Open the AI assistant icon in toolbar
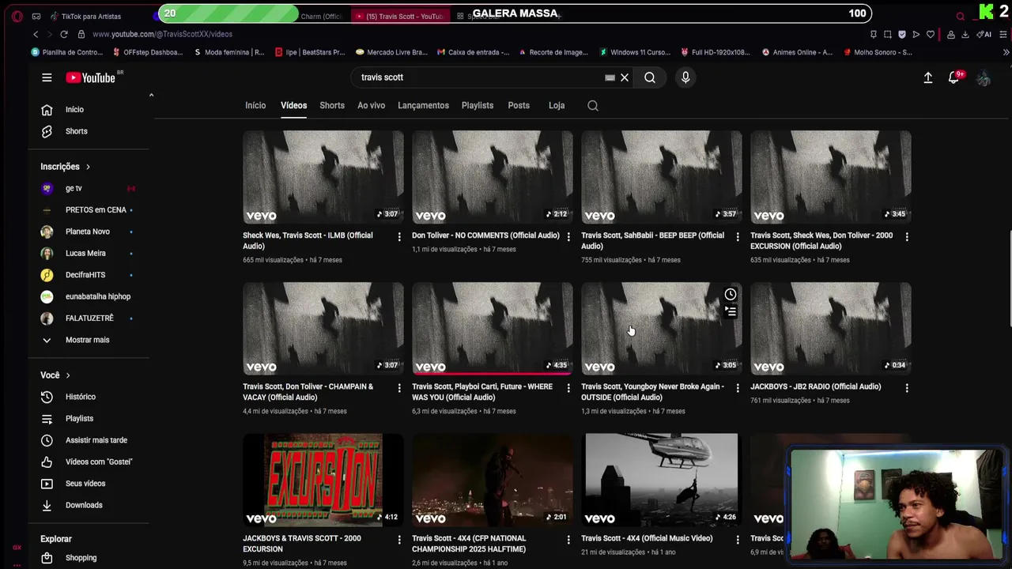Image resolution: width=1012 pixels, height=569 pixels. pos(984,35)
